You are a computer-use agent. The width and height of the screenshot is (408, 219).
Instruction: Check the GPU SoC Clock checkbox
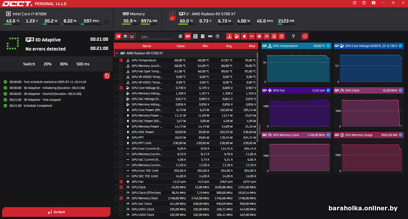pos(121,204)
